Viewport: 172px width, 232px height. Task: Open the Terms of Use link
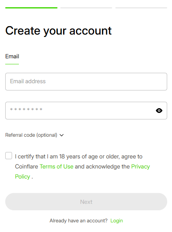coord(57,166)
